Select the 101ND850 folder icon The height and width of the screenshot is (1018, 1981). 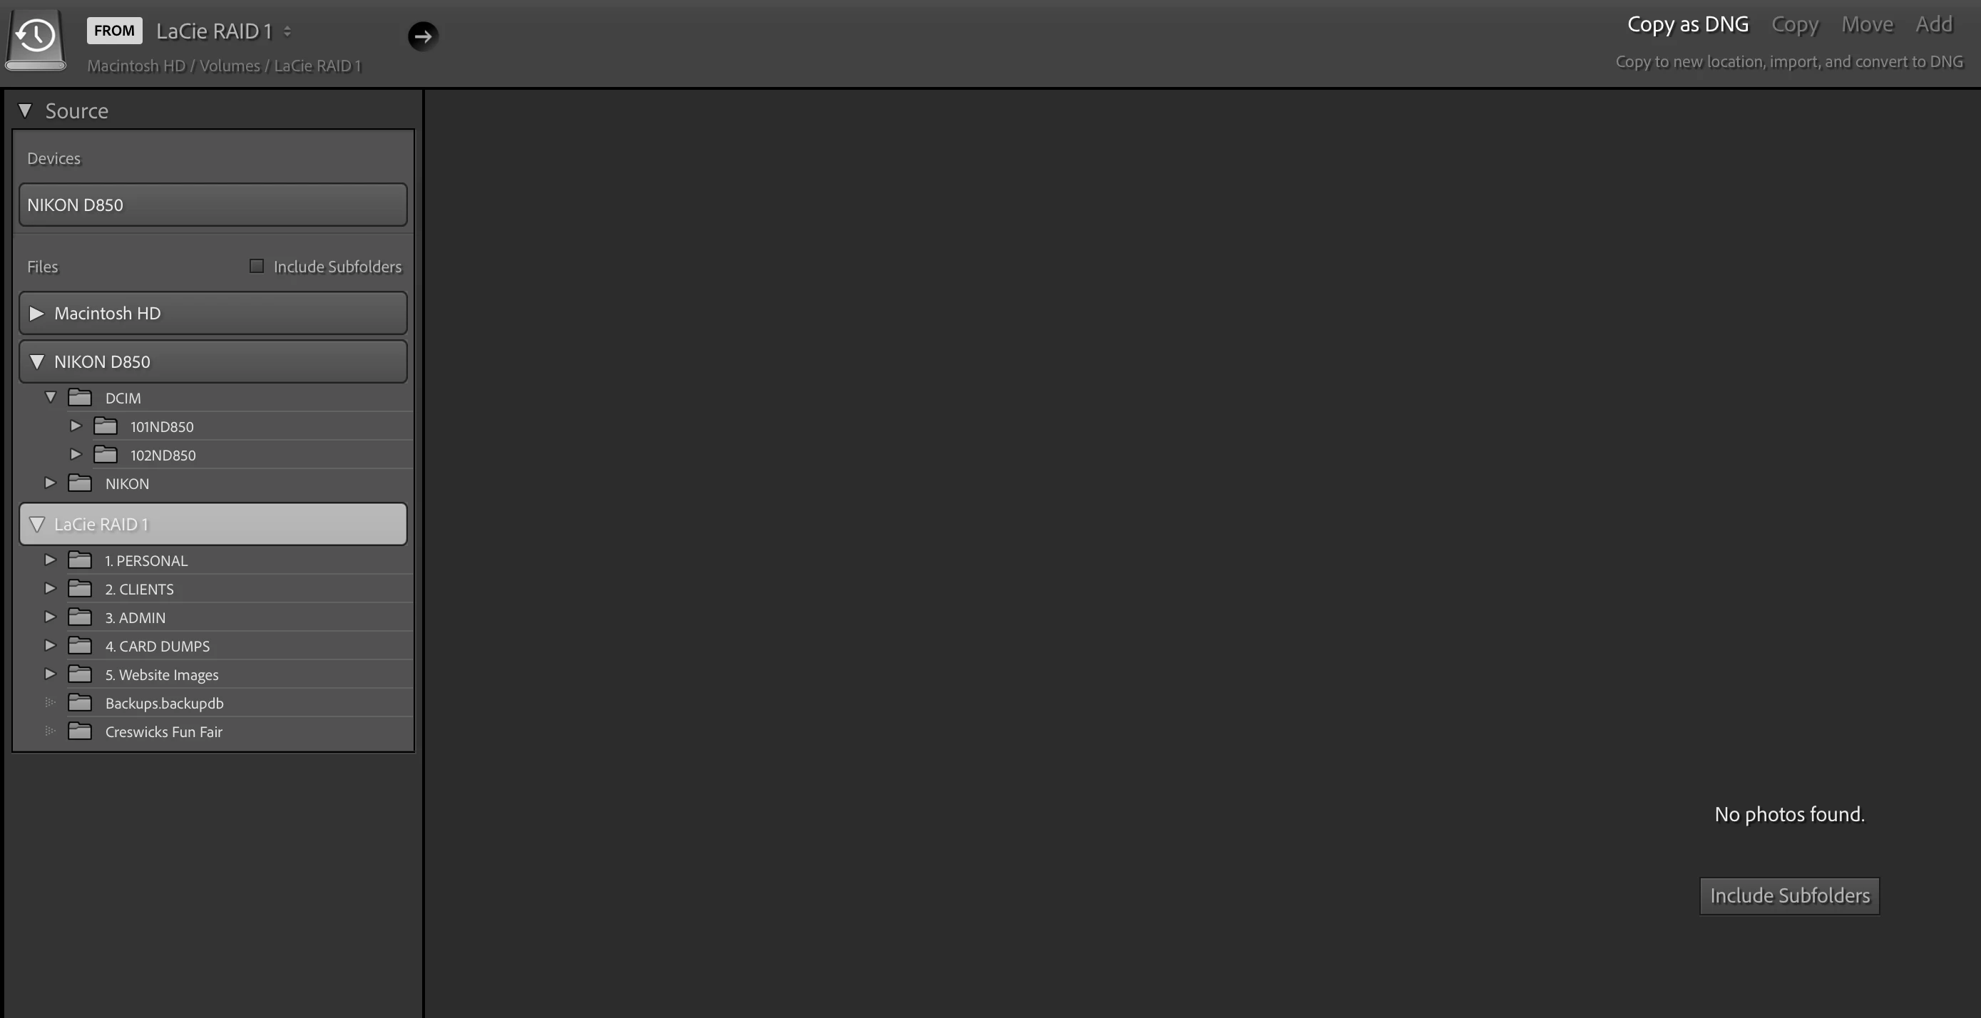coord(106,426)
